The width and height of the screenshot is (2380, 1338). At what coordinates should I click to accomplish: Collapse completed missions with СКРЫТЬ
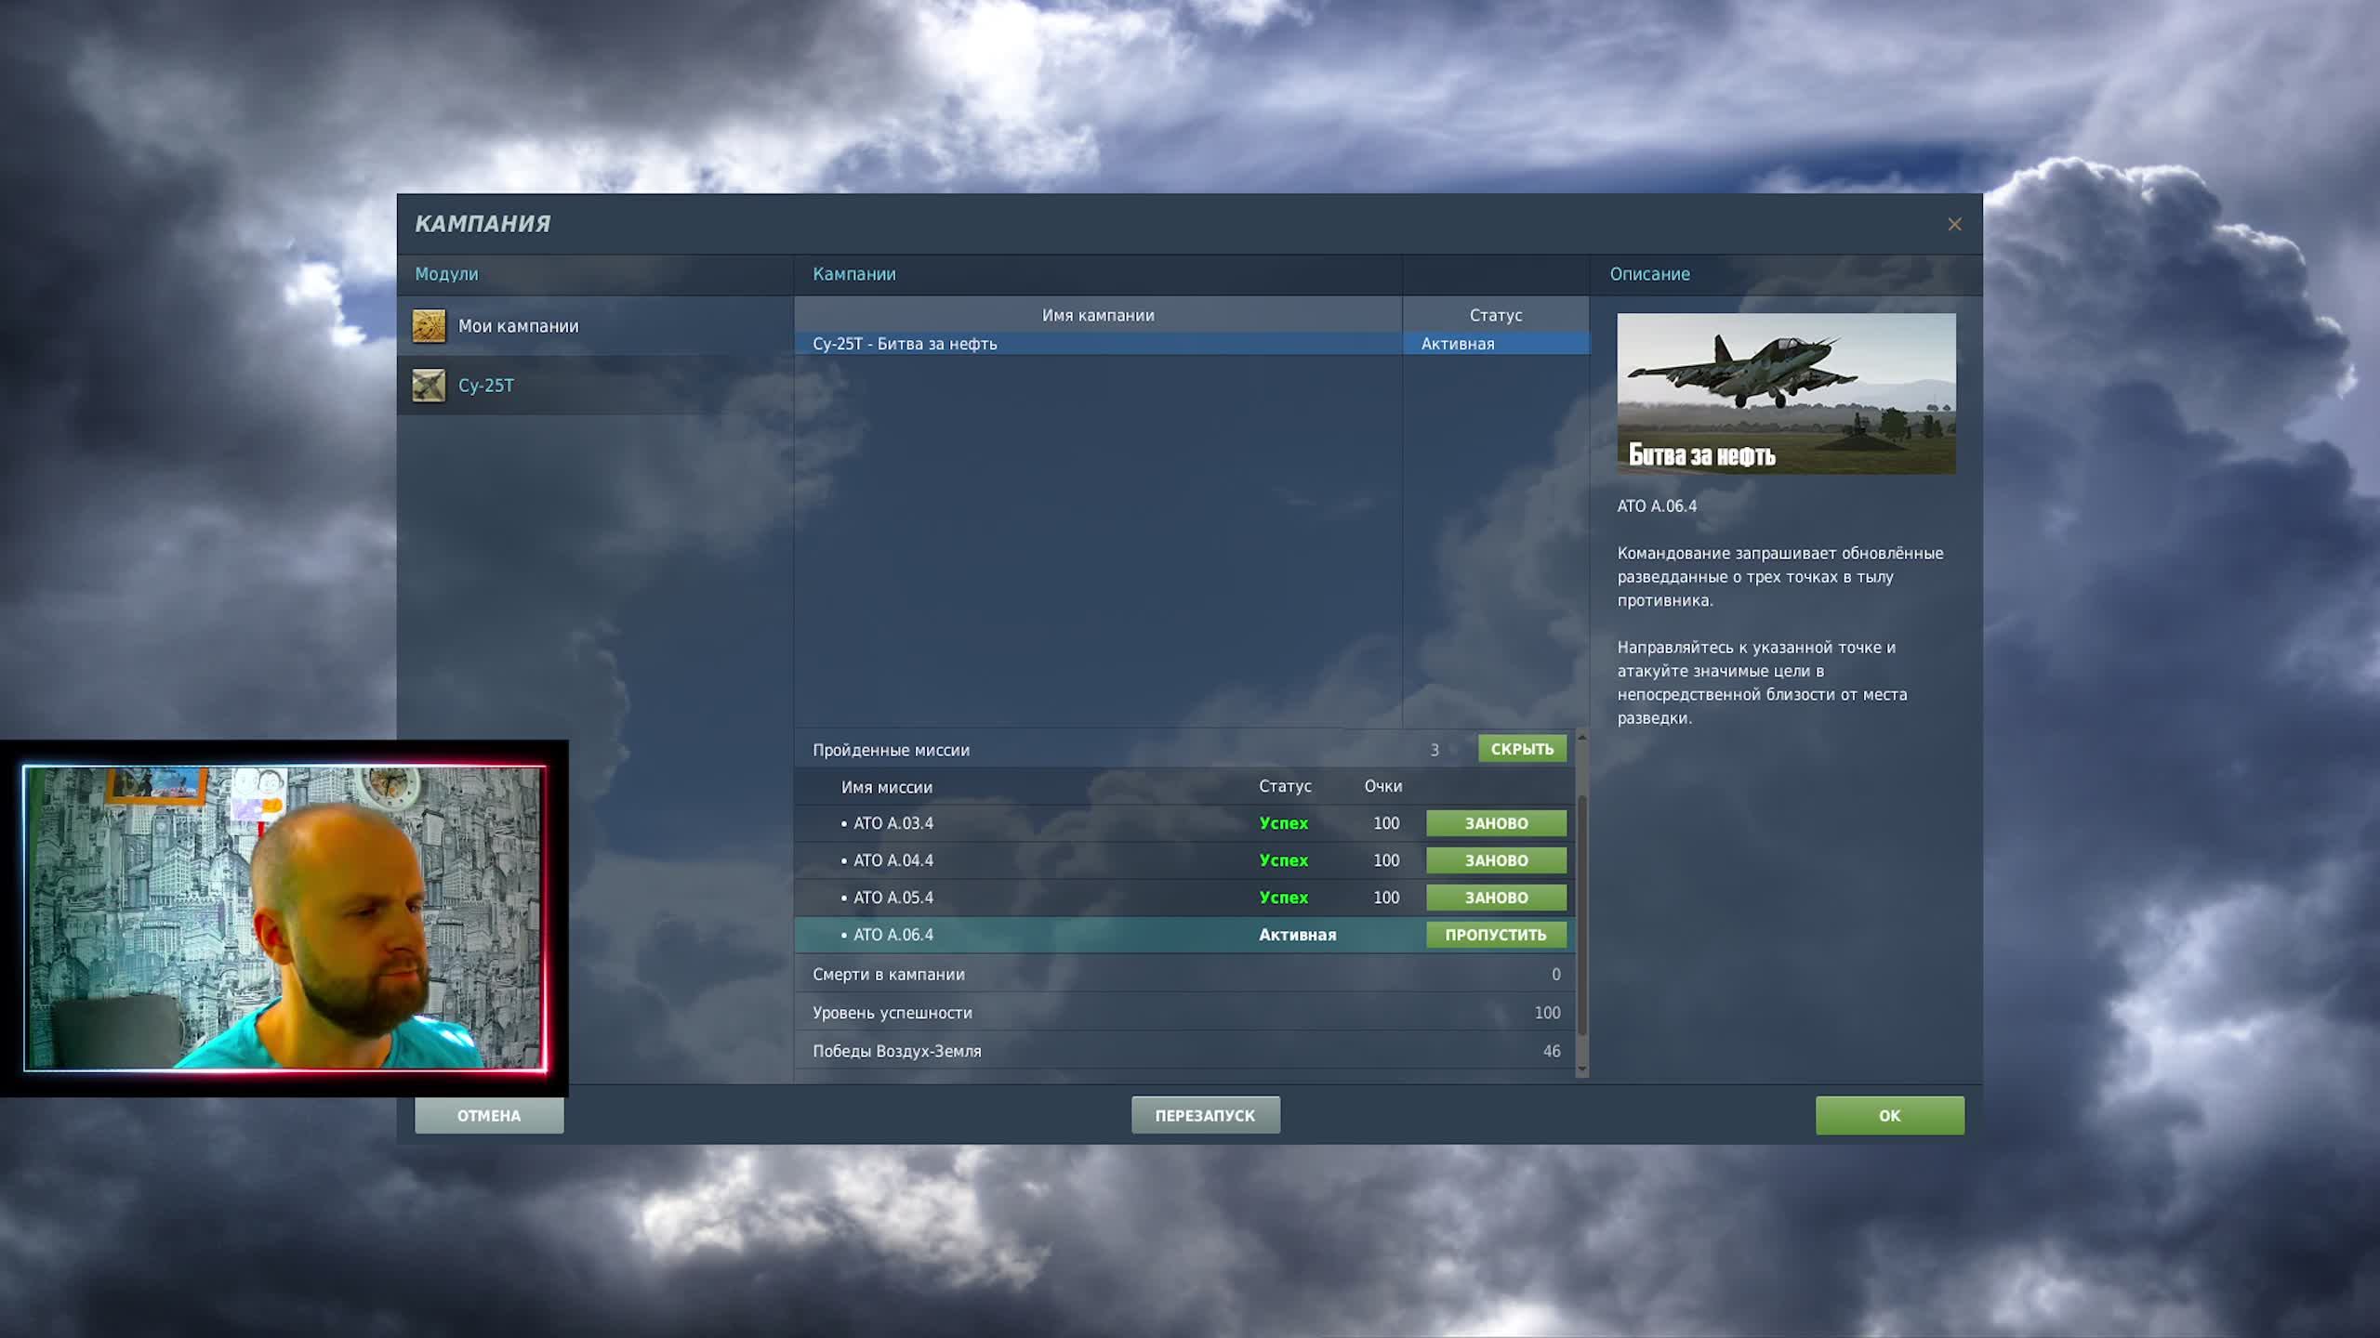[1522, 749]
